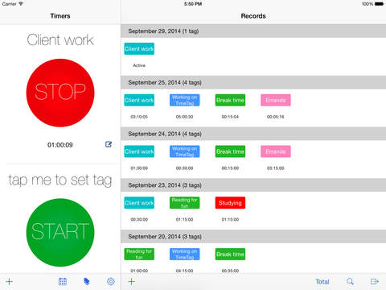Select Client work tag on September 29
The width and height of the screenshot is (386, 290).
coord(139,48)
